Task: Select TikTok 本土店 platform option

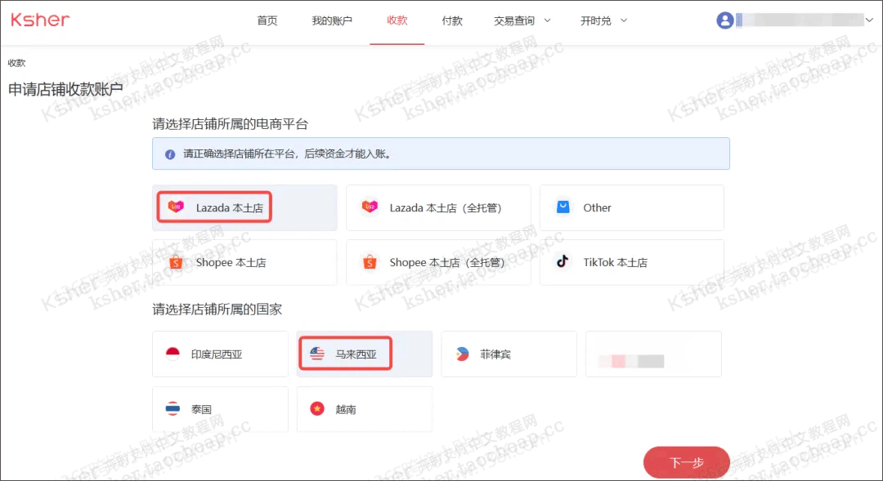Action: click(x=631, y=263)
